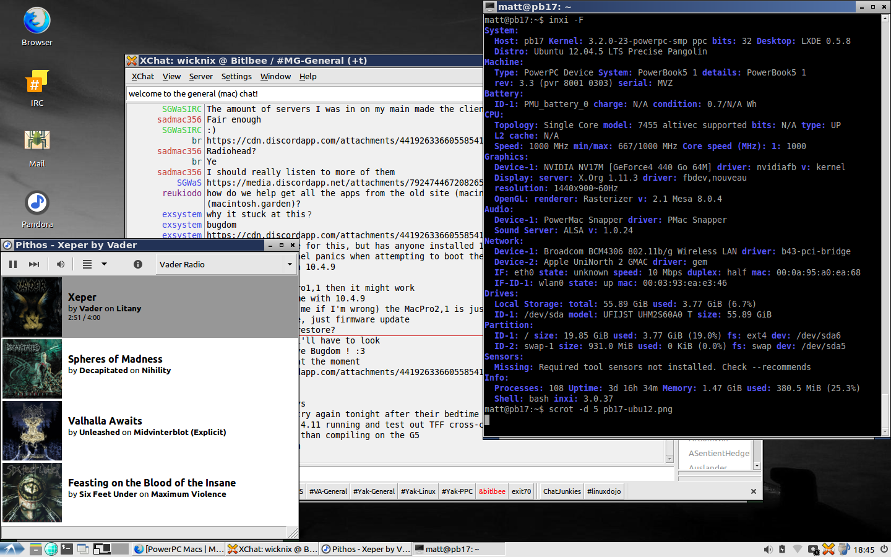Switch to the matt@pb17 terminal taskbar button

[459, 549]
